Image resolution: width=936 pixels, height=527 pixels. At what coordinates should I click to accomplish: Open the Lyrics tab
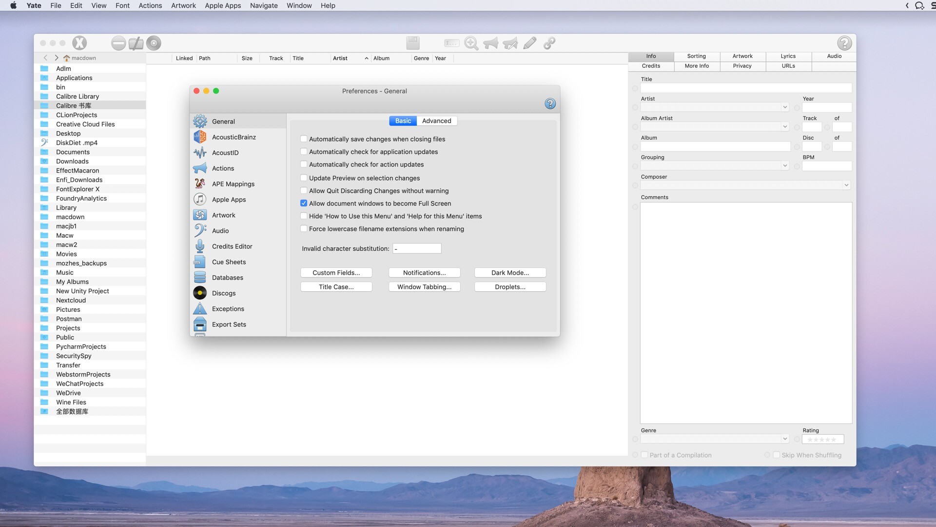pos(787,56)
